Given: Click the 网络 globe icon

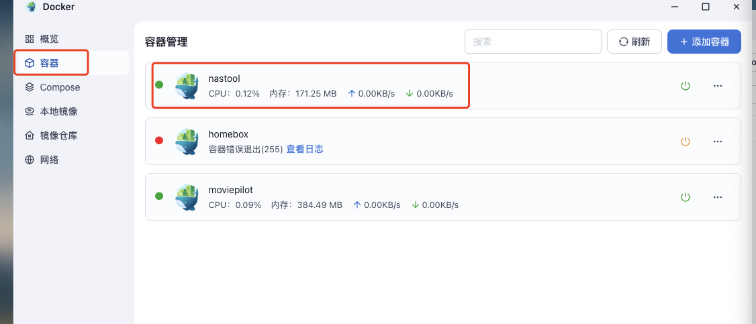Looking at the screenshot, I should (30, 160).
